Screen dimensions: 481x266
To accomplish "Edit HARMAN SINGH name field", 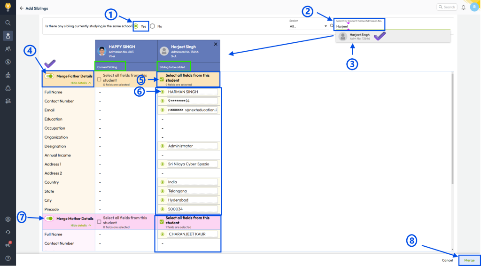I will (192, 92).
